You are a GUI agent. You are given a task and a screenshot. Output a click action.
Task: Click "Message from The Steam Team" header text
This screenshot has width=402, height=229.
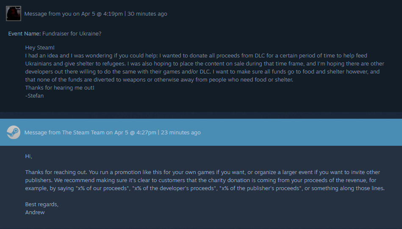(x=64, y=133)
